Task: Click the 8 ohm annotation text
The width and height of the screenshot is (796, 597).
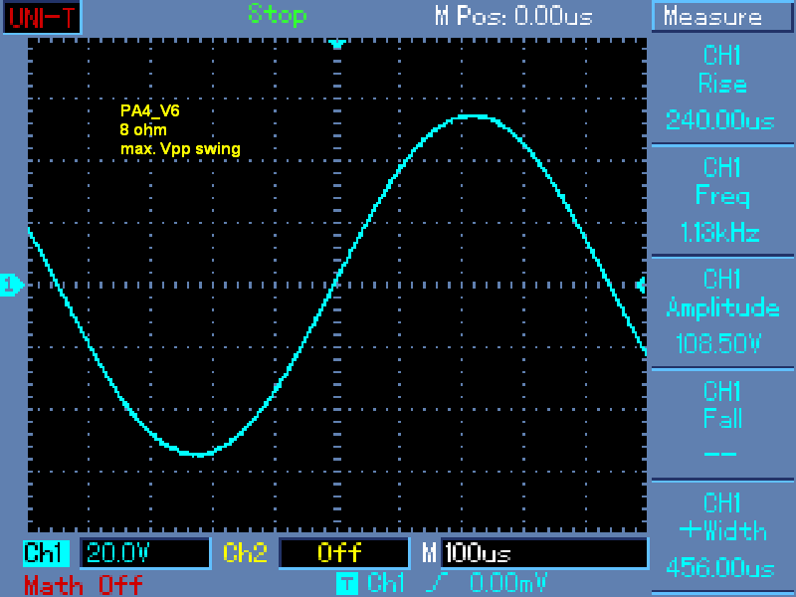Action: pos(143,130)
